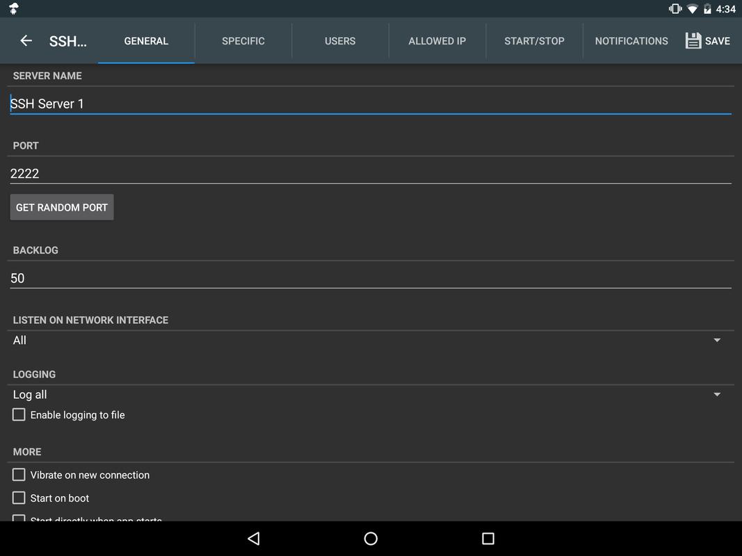
Task: Tap the 4:34 clock
Action: pos(725,9)
